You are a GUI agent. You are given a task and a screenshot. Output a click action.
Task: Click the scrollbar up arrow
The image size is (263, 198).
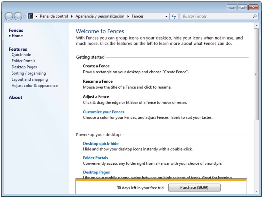tap(256, 26)
